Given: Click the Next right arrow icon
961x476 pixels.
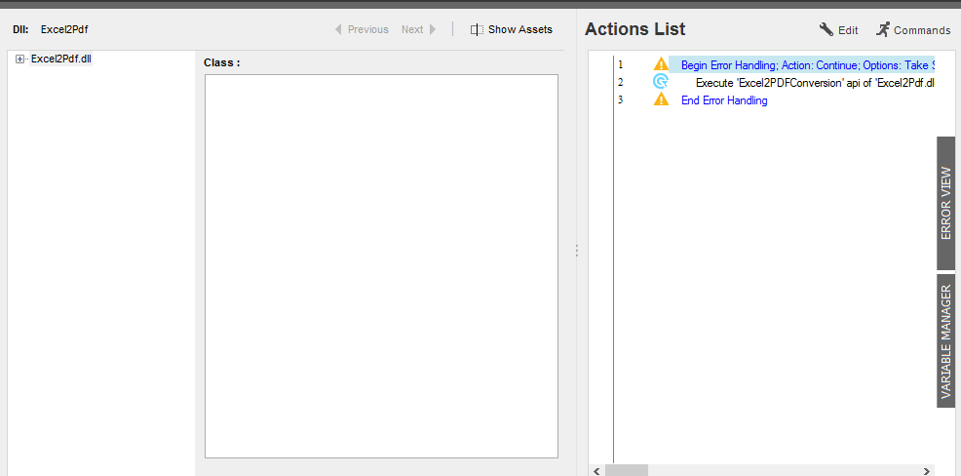Looking at the screenshot, I should pos(433,29).
